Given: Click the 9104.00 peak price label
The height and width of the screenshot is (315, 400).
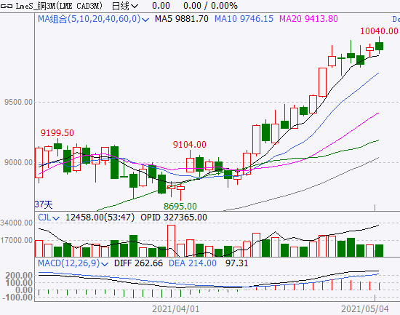Looking at the screenshot, I should pos(189,145).
